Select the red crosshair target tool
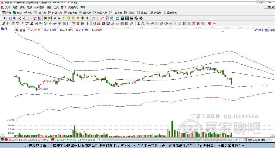This screenshot has width=275, height=148. tap(55, 24)
